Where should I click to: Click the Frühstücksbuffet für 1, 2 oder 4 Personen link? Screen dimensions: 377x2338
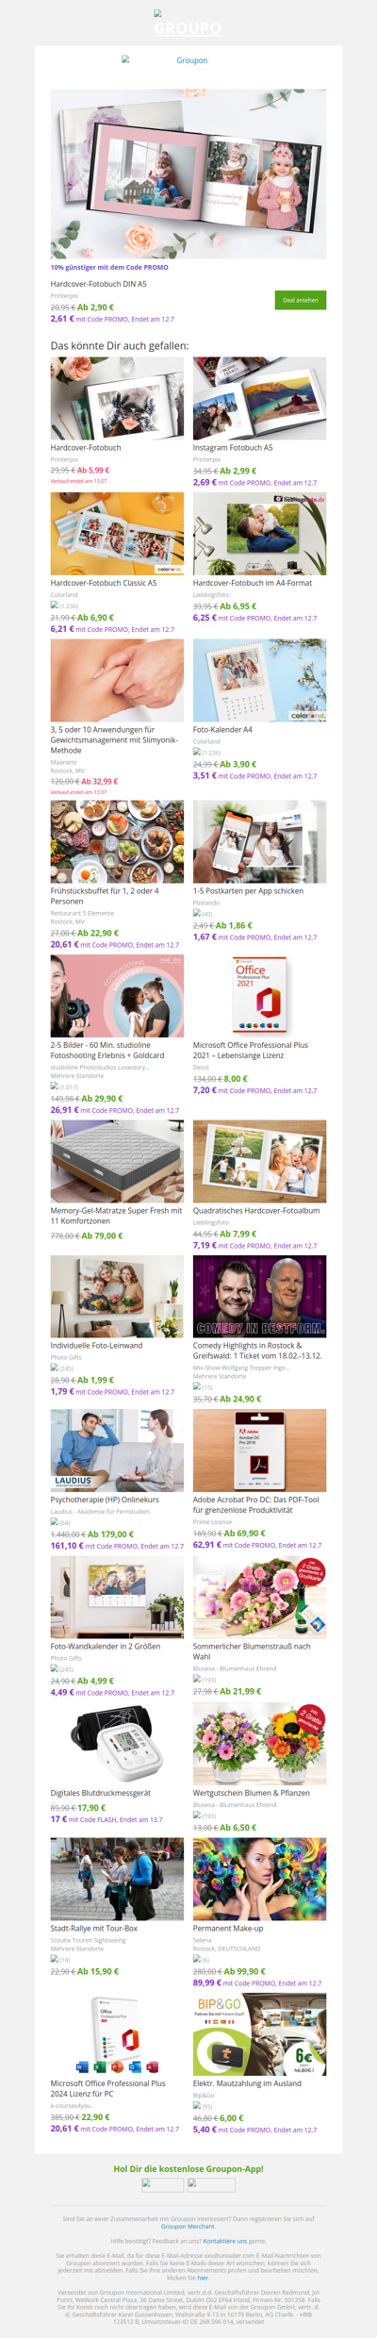[105, 896]
